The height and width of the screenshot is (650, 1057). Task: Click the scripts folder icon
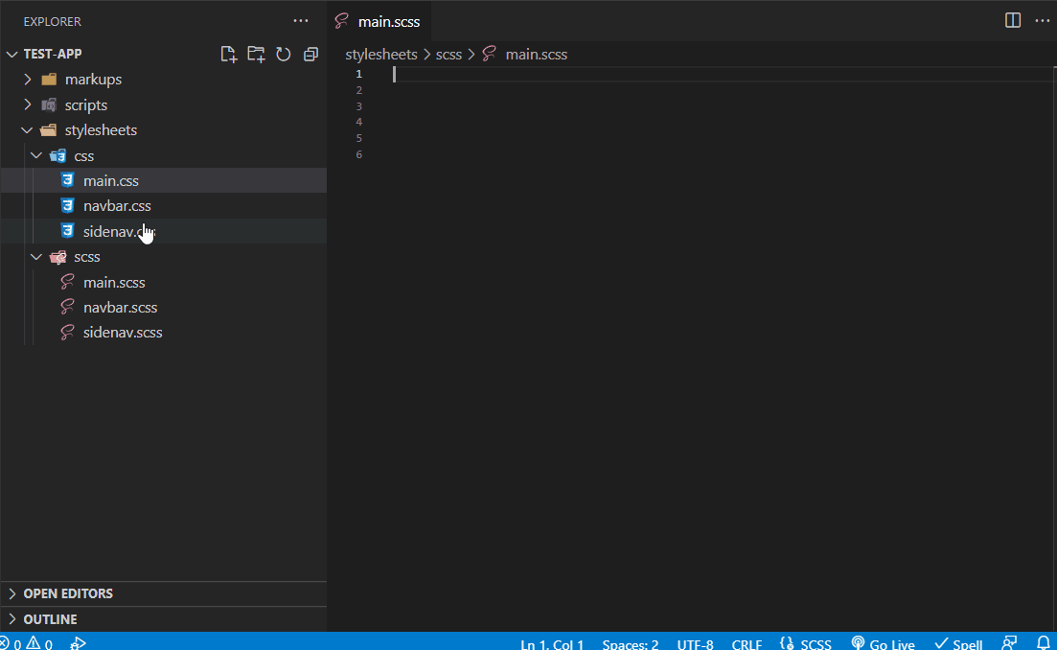pyautogui.click(x=49, y=105)
